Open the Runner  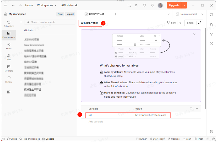click(141, 139)
